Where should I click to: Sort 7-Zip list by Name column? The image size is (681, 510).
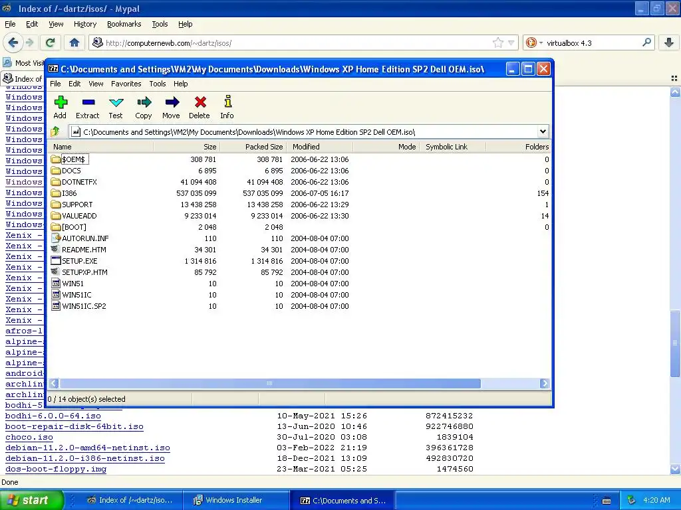[100, 147]
